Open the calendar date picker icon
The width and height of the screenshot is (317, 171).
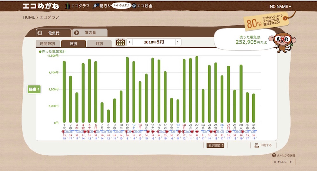[120, 42]
